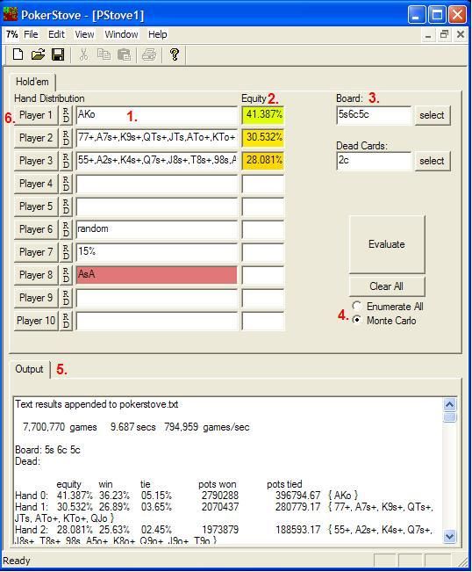Switch to the Hold'em tab

(x=32, y=82)
